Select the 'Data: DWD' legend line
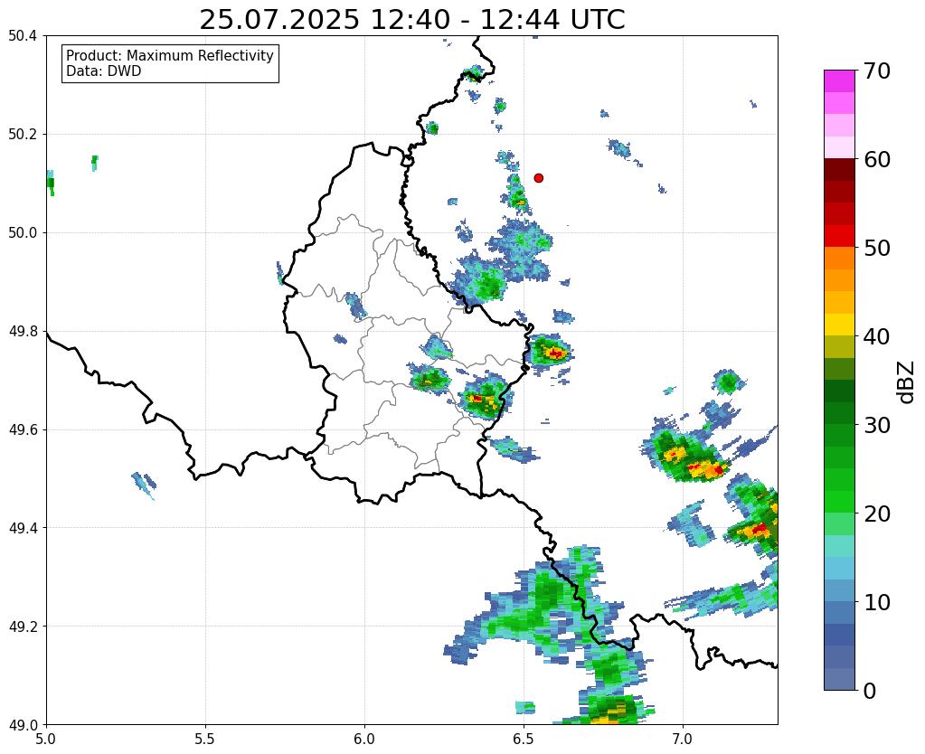 [104, 71]
